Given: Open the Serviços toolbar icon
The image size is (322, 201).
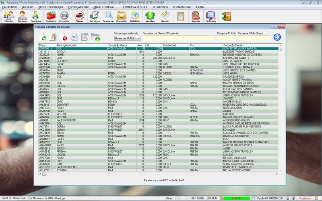Looking at the screenshot, I should [95, 16].
